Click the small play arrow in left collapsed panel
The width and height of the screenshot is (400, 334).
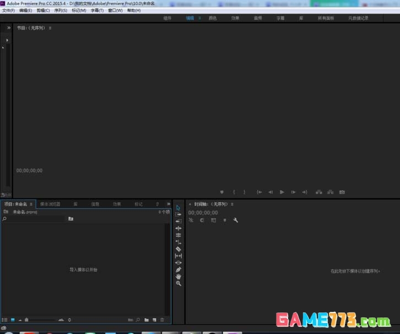coord(7,40)
